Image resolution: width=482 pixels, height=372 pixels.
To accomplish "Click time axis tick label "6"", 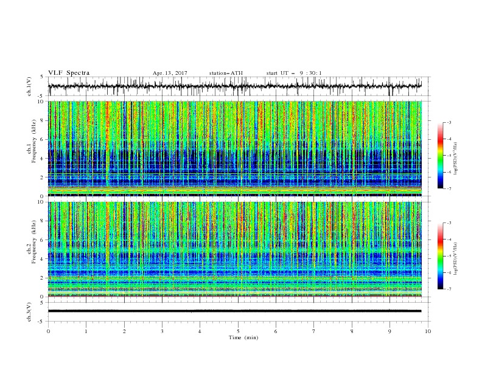I will point(276,331).
